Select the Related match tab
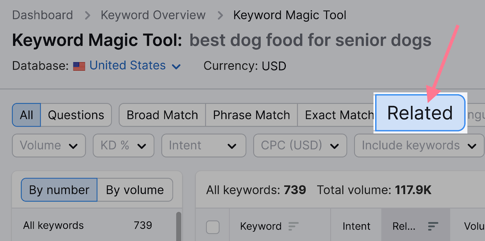The image size is (485, 241). coord(420,113)
